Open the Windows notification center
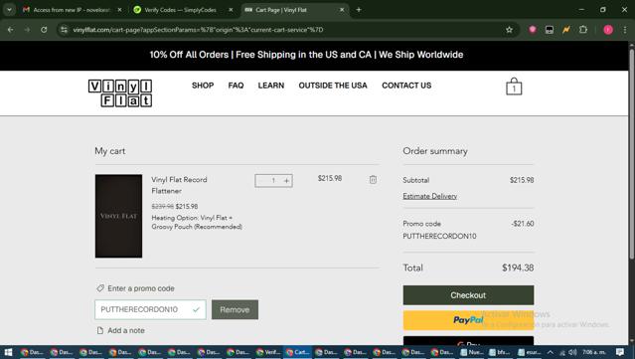Viewport: 635px width, 359px height. click(620, 352)
